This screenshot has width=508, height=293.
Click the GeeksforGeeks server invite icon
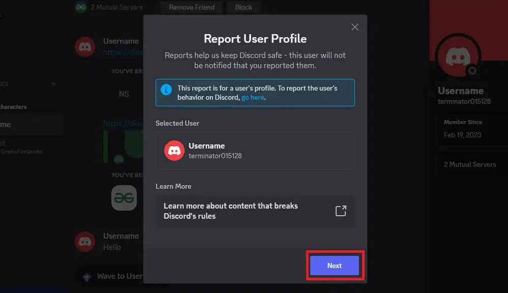pos(124,198)
